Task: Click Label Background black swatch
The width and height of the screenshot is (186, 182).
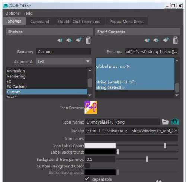Action: coord(100,152)
